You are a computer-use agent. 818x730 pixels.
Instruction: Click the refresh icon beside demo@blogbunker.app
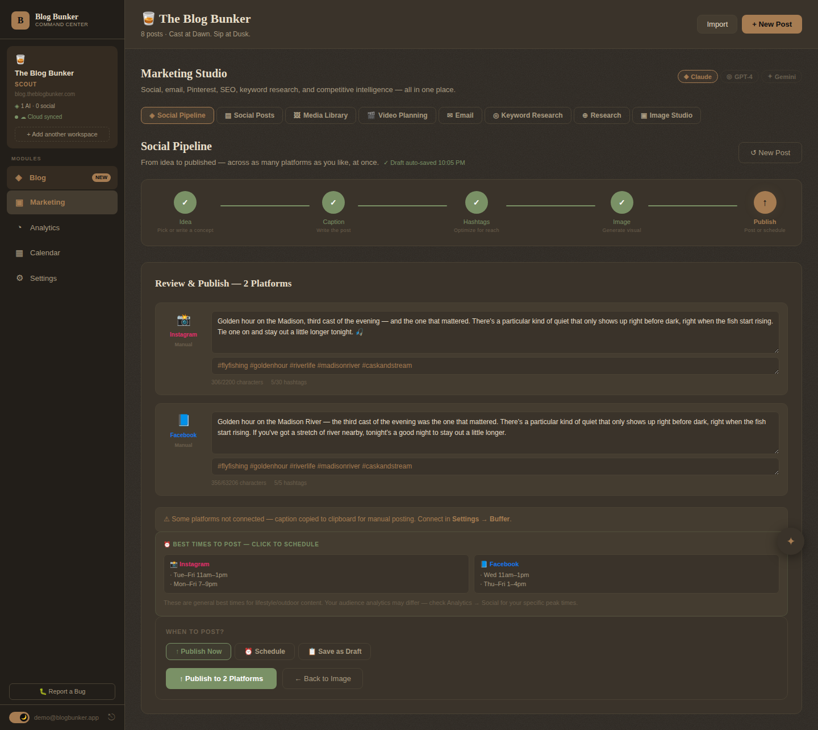tap(111, 717)
